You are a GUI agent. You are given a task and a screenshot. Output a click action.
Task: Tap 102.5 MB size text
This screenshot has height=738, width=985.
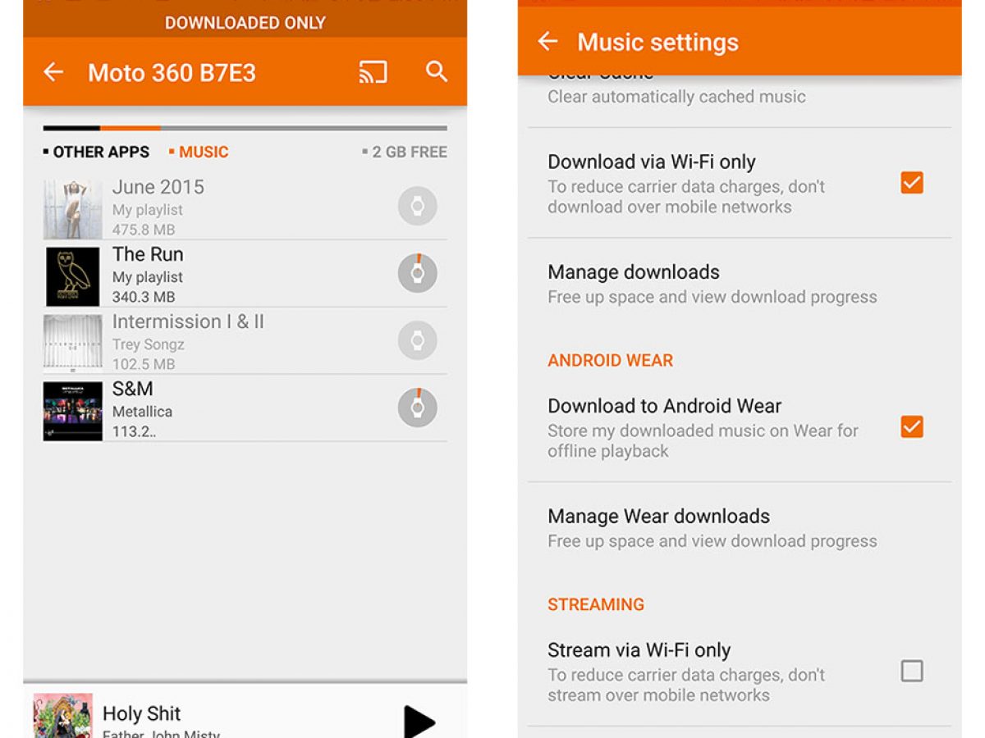(144, 364)
